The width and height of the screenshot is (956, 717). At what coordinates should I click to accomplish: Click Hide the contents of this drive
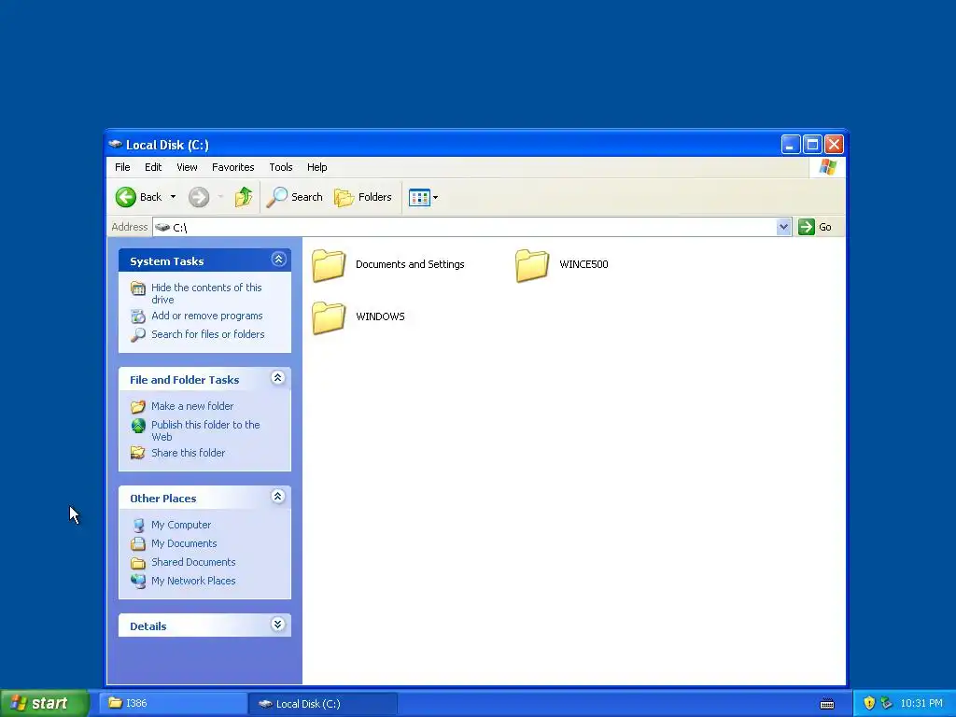click(x=206, y=293)
